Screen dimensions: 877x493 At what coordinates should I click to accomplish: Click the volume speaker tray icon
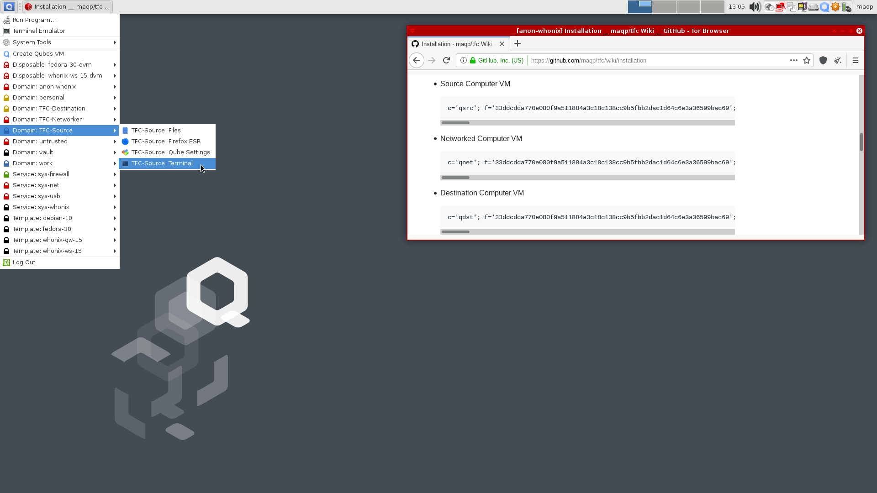(755, 7)
